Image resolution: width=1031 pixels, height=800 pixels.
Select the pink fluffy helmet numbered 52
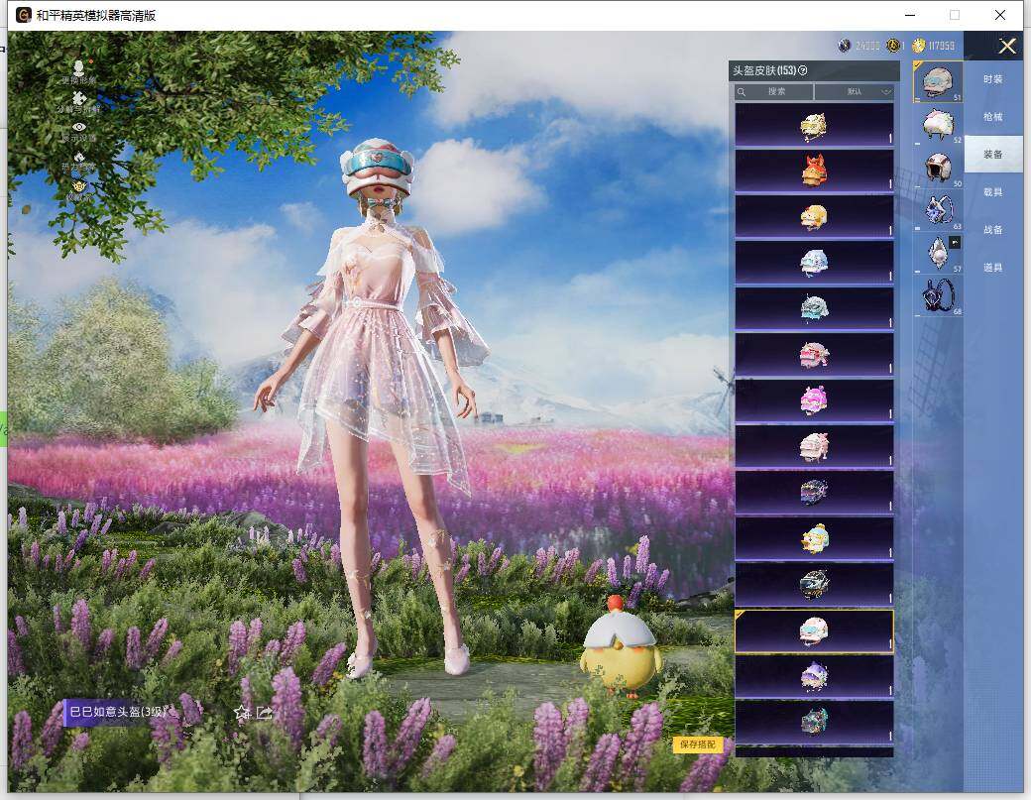pos(937,124)
